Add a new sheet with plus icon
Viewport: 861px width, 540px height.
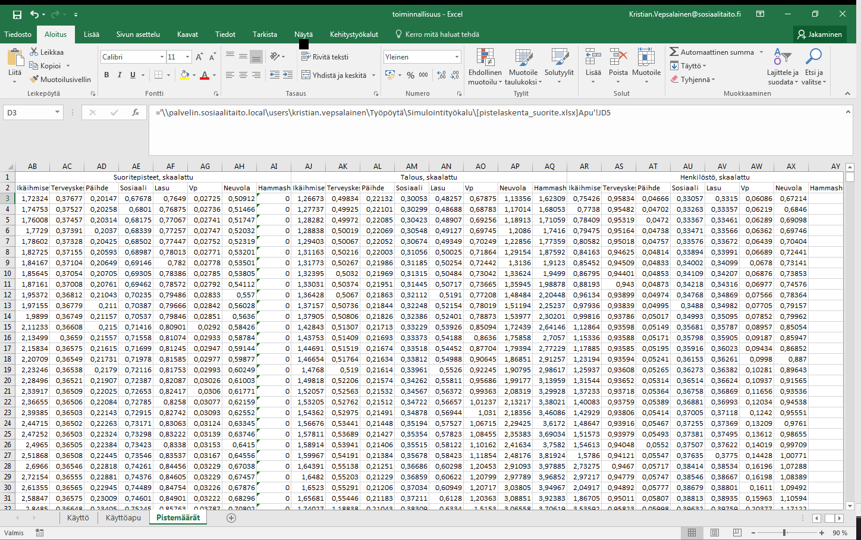[x=231, y=518]
